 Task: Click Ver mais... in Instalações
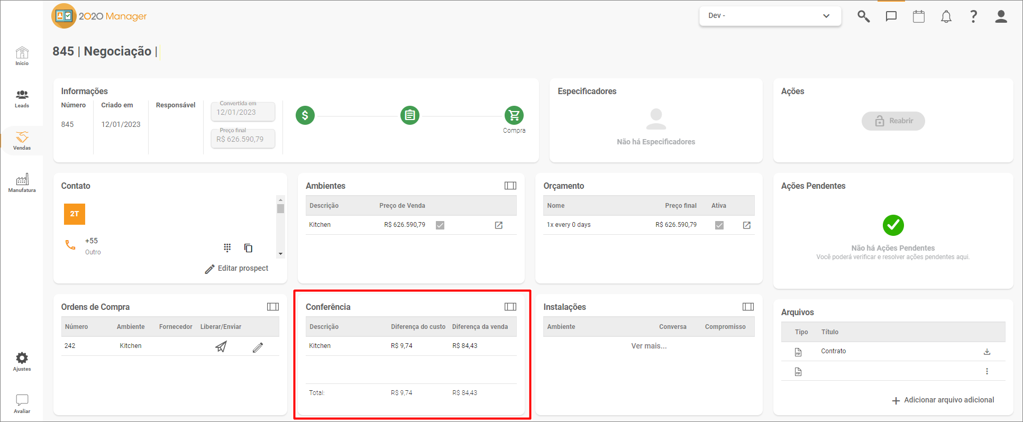(x=648, y=346)
